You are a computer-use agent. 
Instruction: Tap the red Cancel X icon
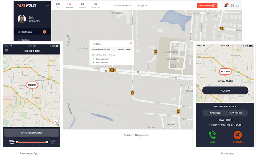coord(237,135)
